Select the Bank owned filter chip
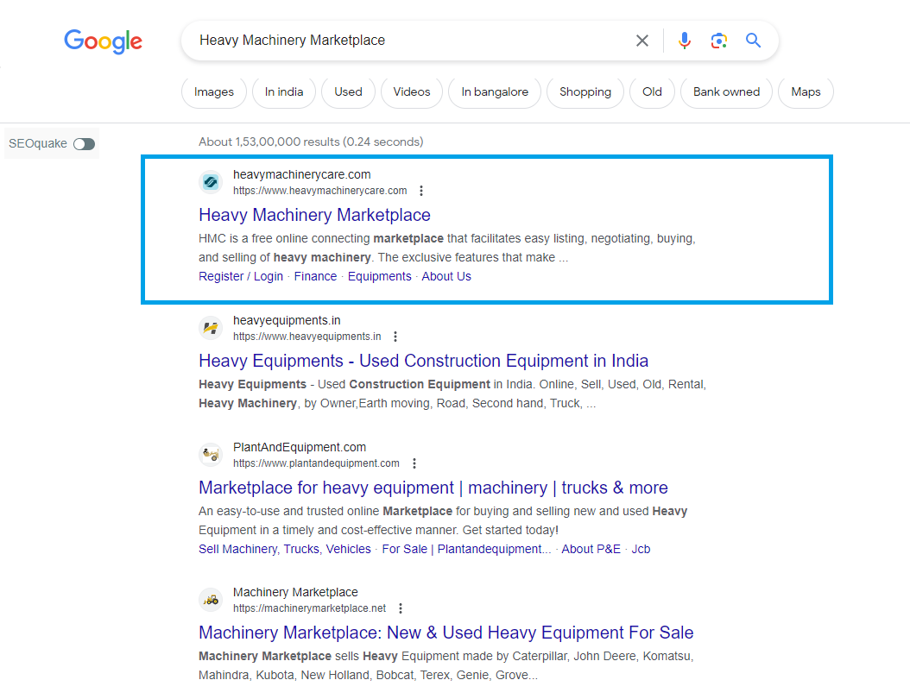Viewport: 910px width, 699px height. [x=727, y=92]
